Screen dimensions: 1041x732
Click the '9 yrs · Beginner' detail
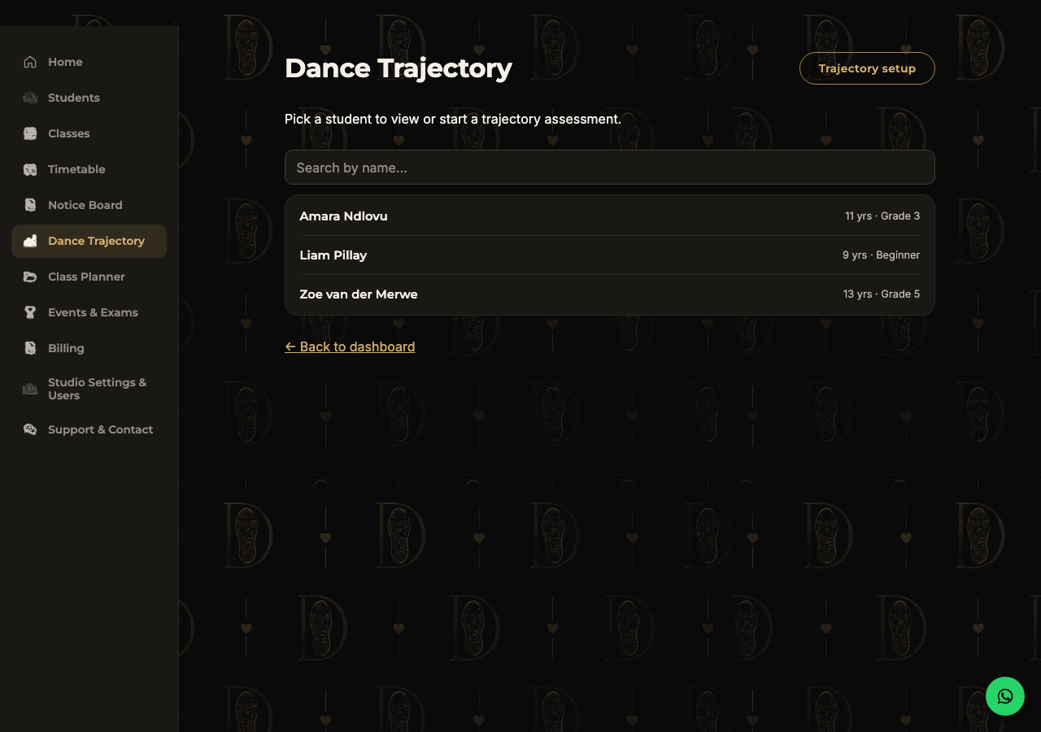coord(882,255)
